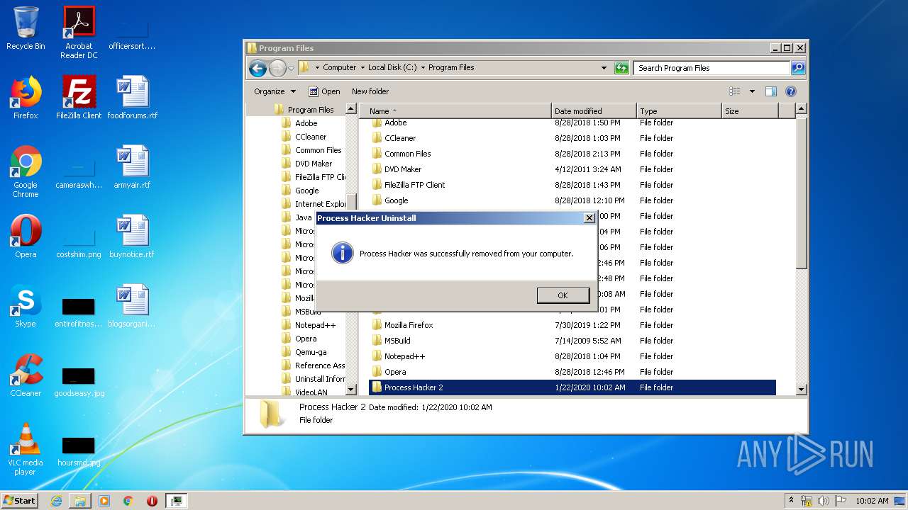The image size is (908, 510).
Task: Refresh the Program Files folder view
Action: click(x=621, y=68)
